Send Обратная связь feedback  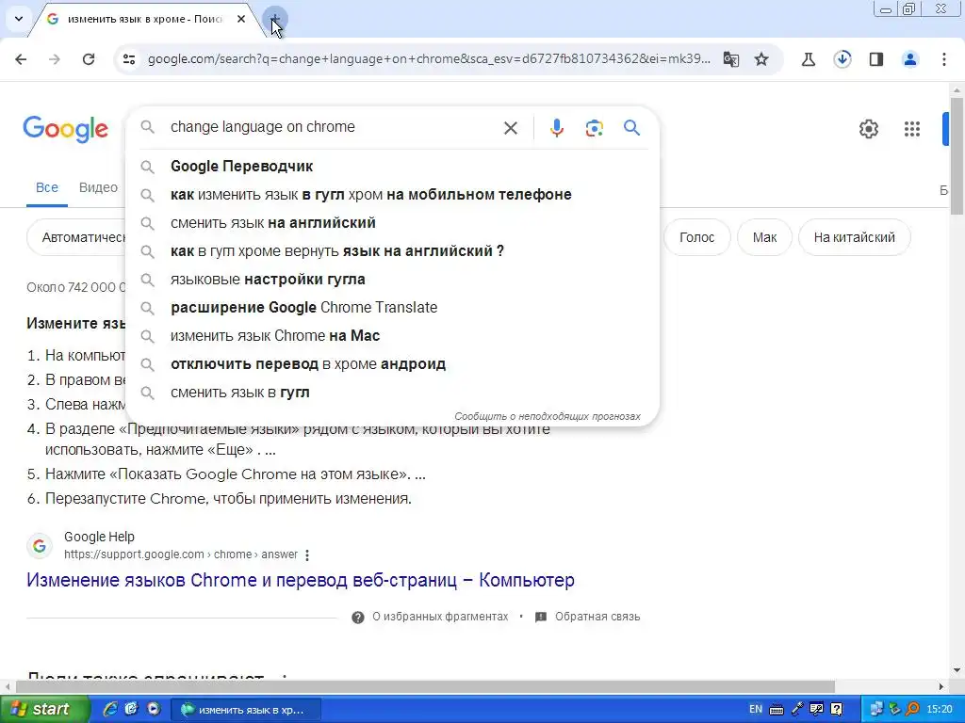tap(588, 617)
